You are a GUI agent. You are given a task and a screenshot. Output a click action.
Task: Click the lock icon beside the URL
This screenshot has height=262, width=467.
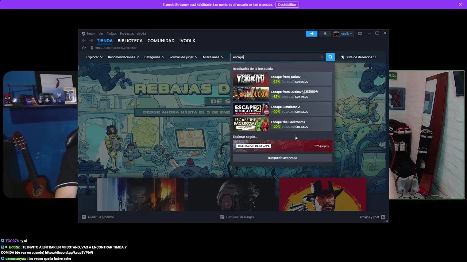click(92, 48)
